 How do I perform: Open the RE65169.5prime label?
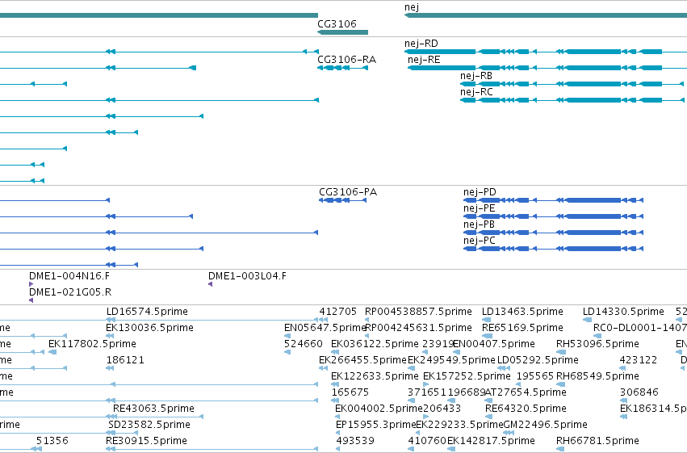pos(522,328)
